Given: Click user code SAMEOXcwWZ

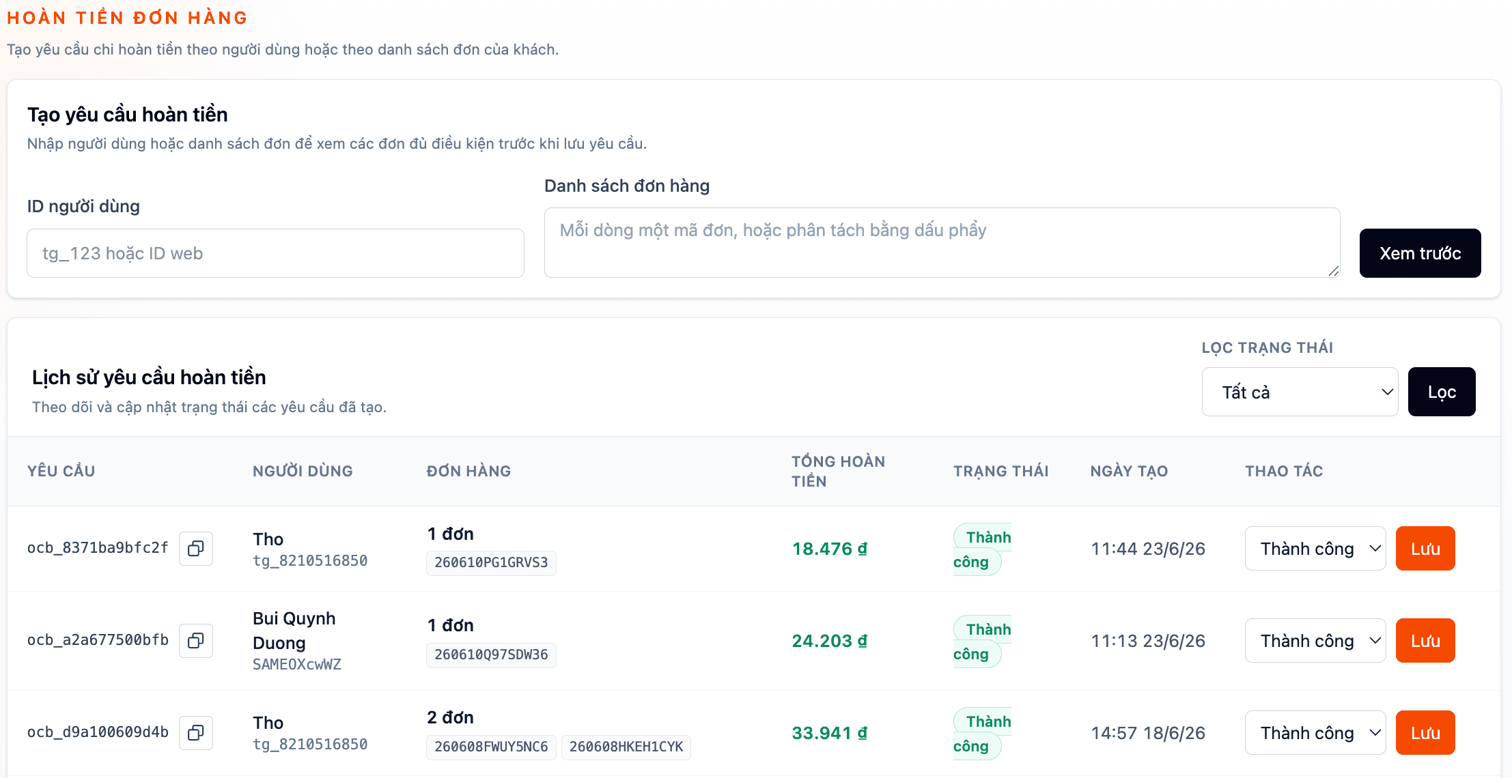Looking at the screenshot, I should pyautogui.click(x=297, y=665).
